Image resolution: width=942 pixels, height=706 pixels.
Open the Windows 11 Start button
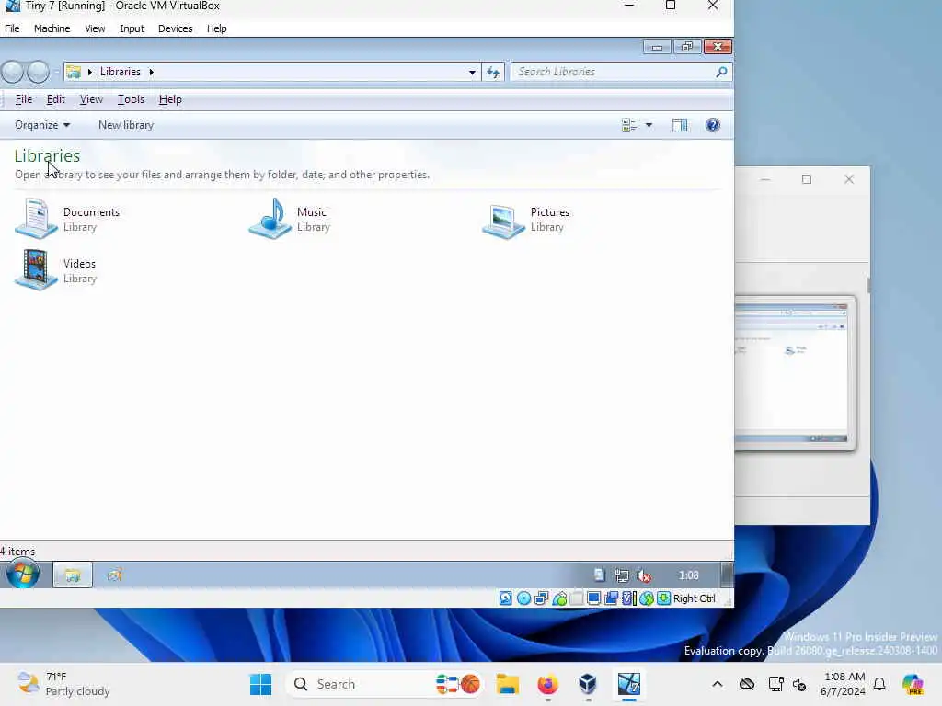260,684
